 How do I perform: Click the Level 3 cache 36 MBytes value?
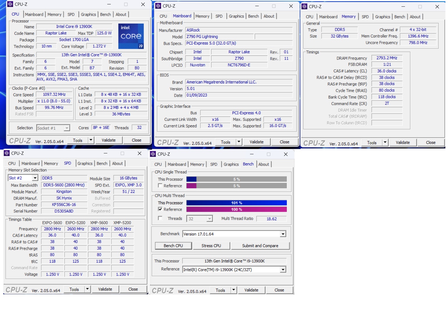tap(121, 114)
